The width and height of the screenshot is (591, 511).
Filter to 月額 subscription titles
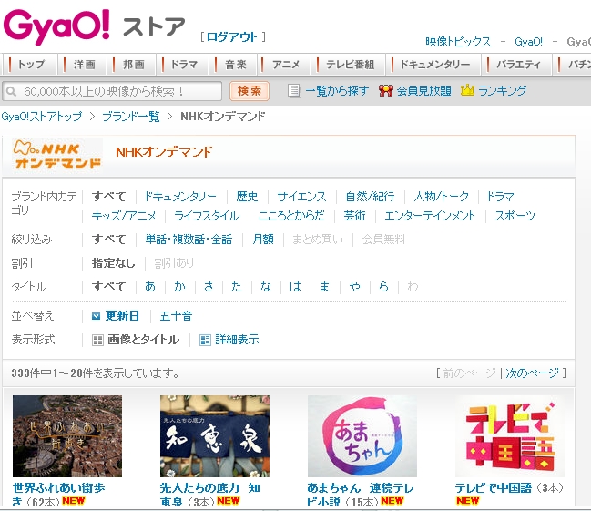click(262, 240)
